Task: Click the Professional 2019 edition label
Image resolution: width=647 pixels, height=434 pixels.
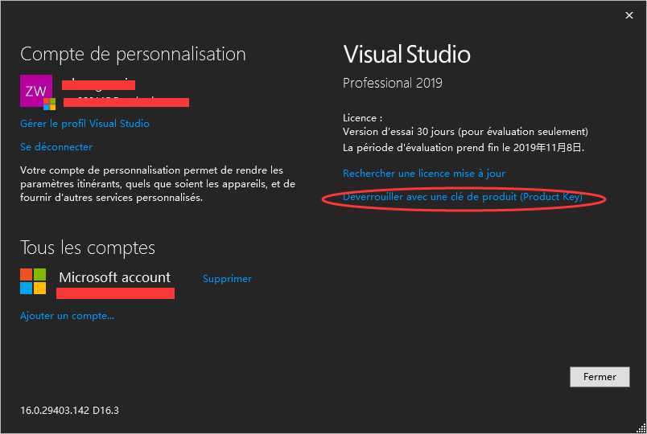Action: pyautogui.click(x=393, y=83)
